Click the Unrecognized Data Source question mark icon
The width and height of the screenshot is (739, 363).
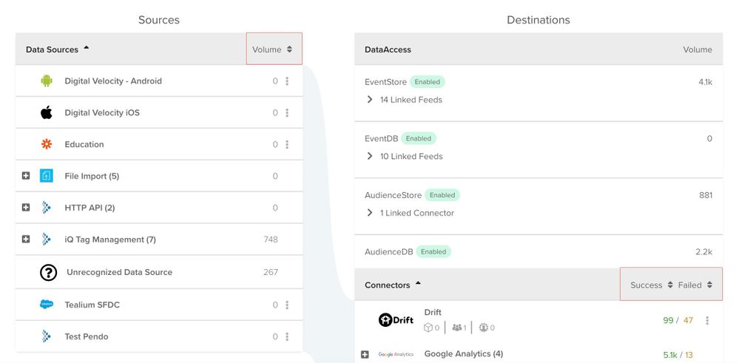(48, 272)
